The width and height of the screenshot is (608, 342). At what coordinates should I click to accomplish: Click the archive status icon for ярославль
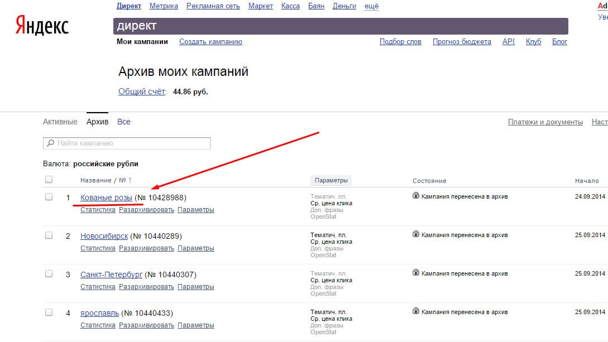pos(416,311)
